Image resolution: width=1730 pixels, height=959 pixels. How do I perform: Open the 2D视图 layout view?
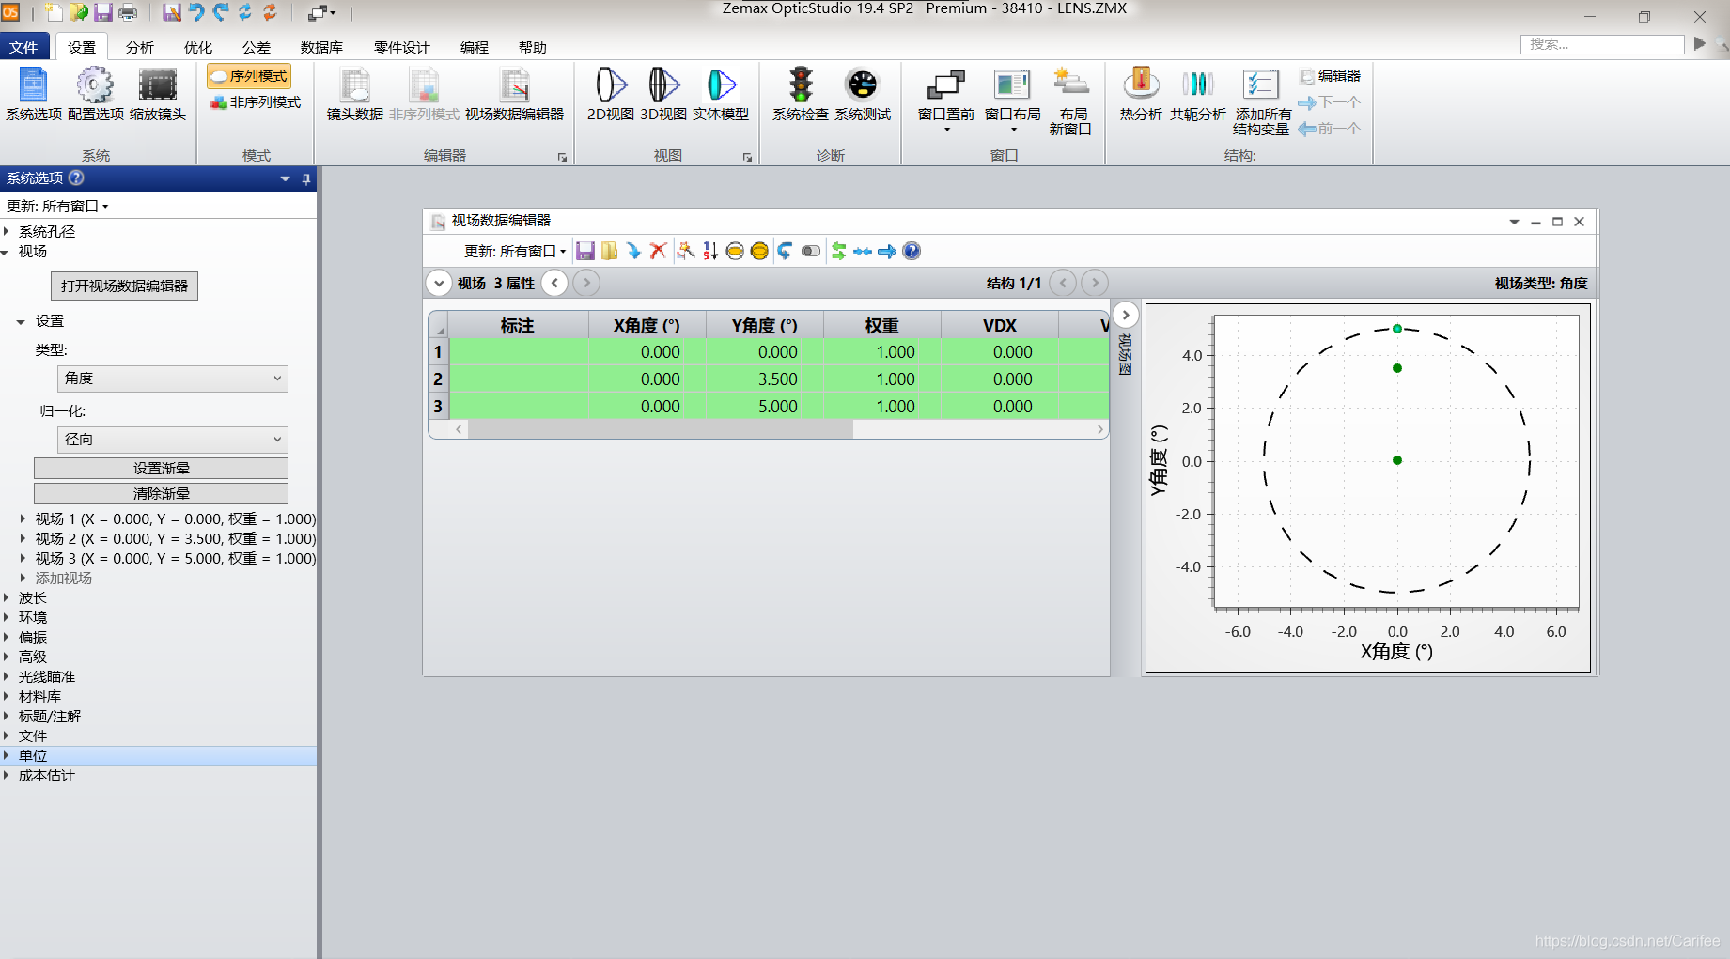coord(611,94)
